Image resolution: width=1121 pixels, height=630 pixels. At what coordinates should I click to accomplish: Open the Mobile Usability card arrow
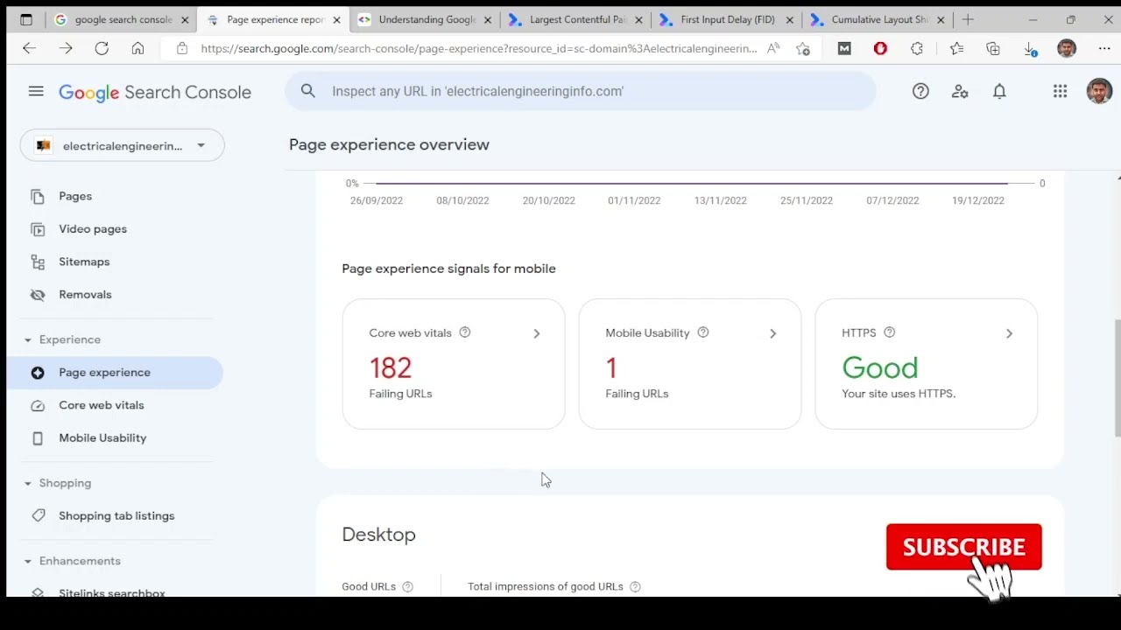(772, 333)
